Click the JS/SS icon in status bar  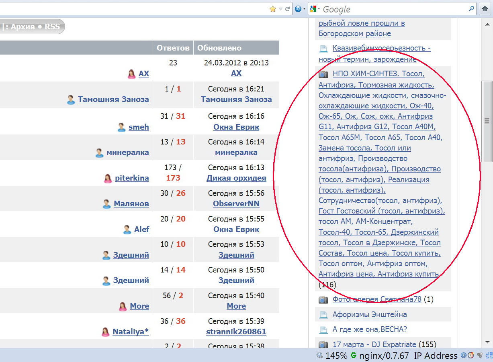point(489,356)
